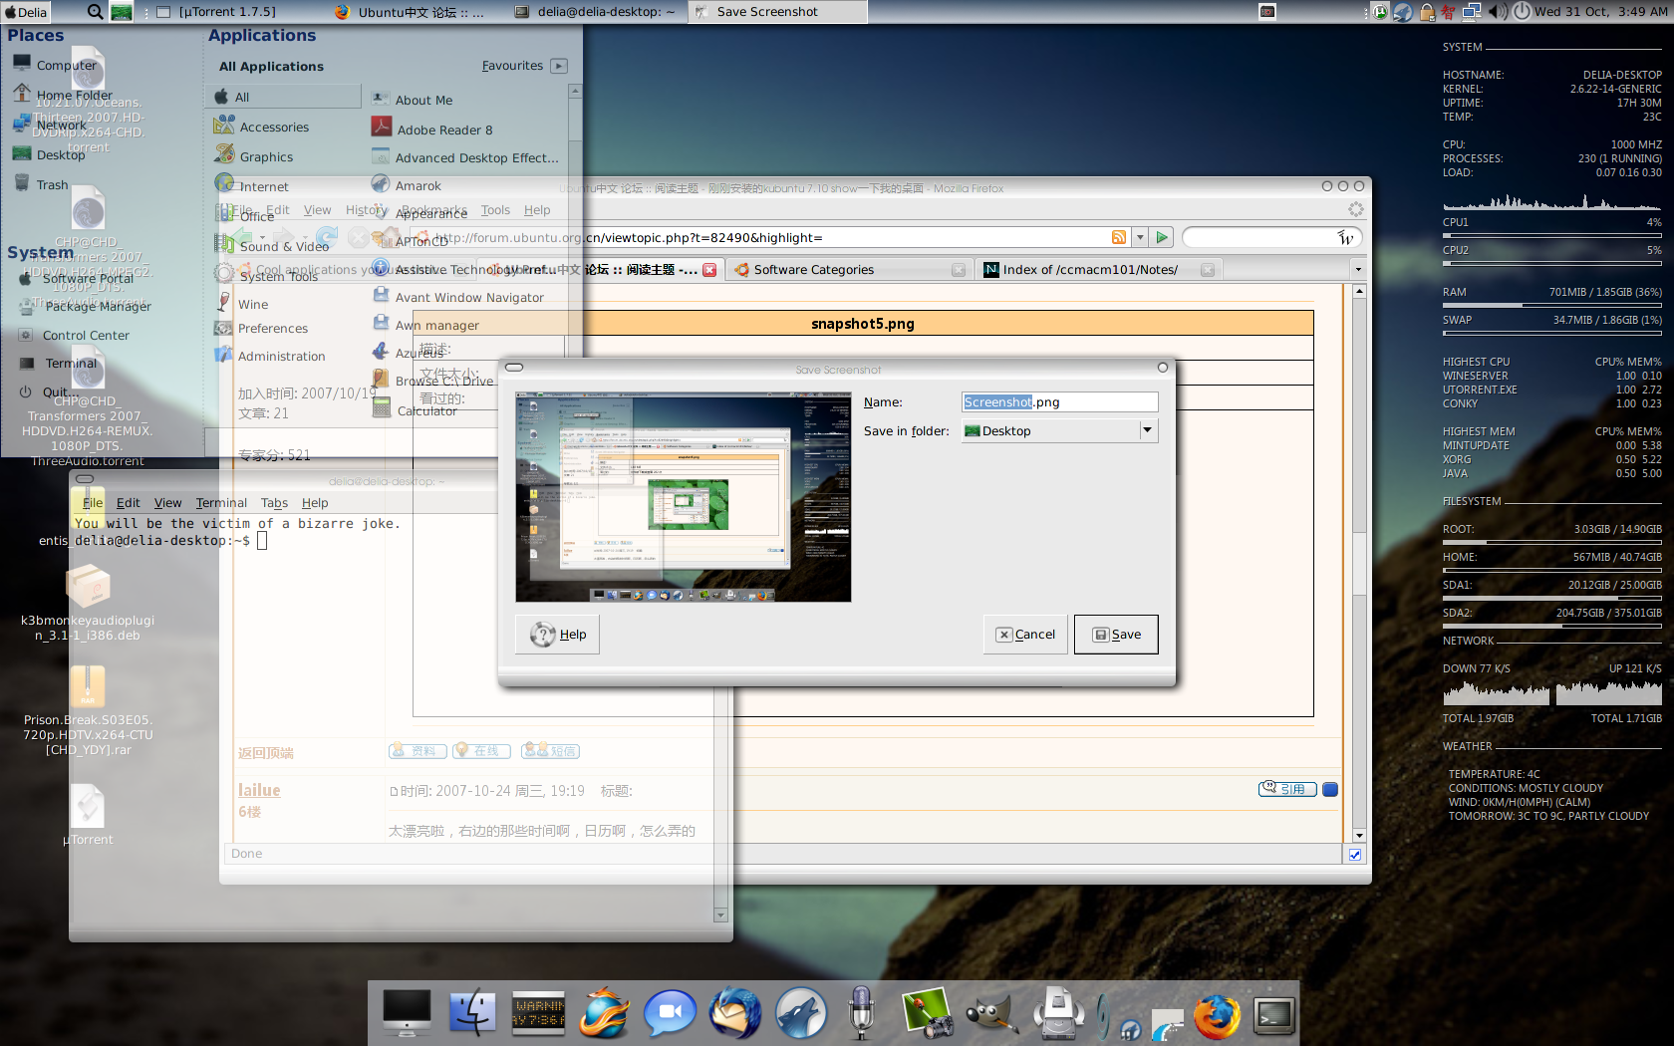Click the network computers tray icon
Viewport: 1674px width, 1046px height.
tap(1472, 12)
